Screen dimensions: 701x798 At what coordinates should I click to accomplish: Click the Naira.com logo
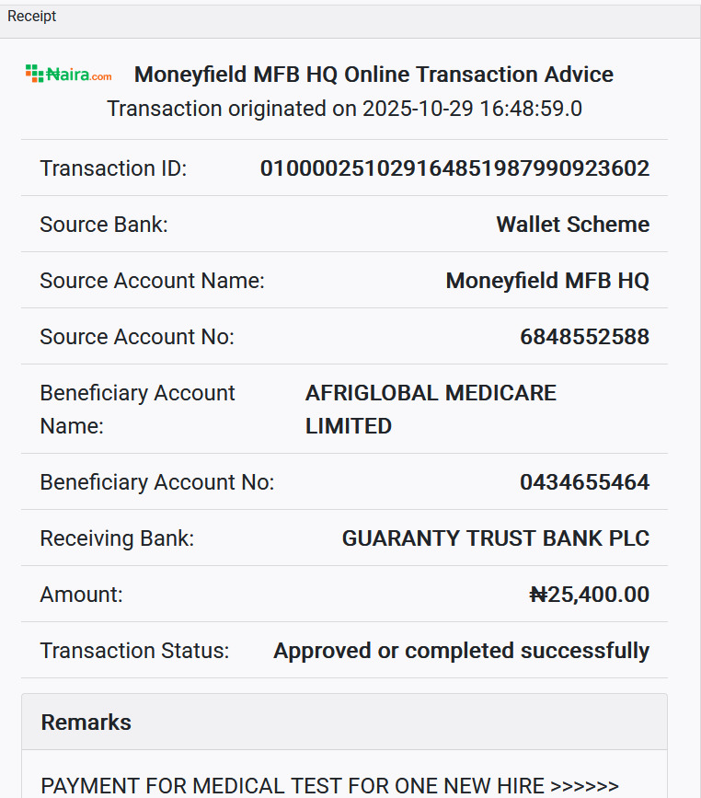click(69, 75)
